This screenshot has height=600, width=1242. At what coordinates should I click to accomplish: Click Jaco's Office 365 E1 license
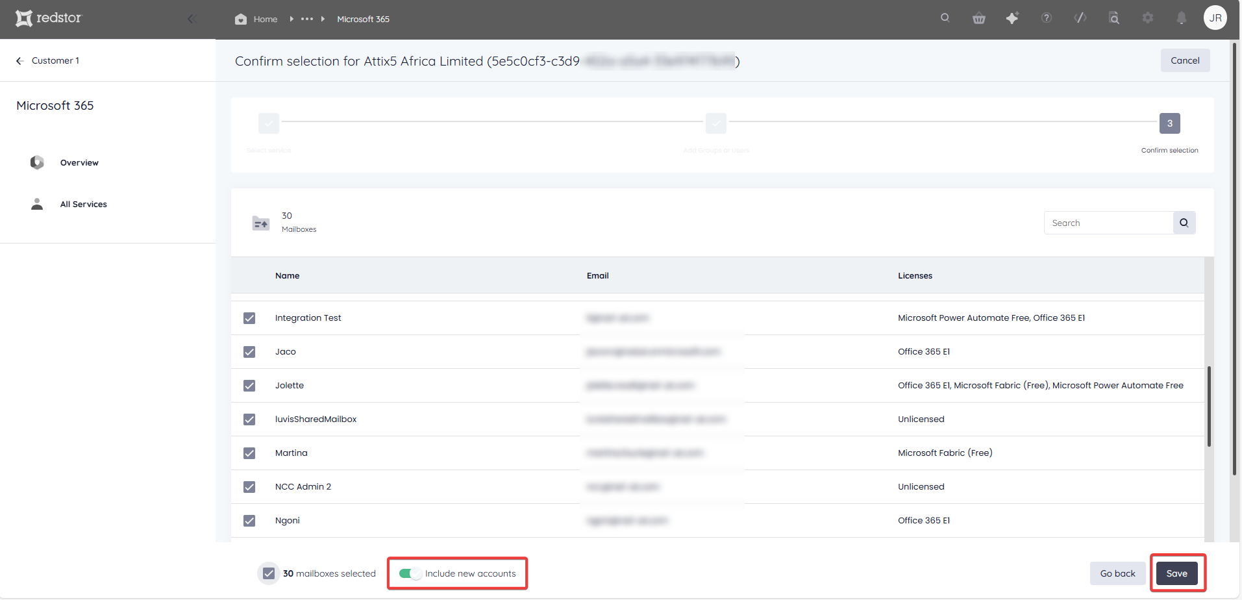pos(924,351)
